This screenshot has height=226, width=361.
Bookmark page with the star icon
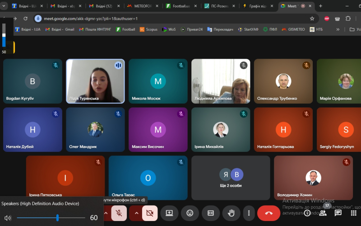pos(312,19)
